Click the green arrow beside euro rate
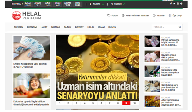The width and height of the screenshot is (192, 112). tap(124, 4)
